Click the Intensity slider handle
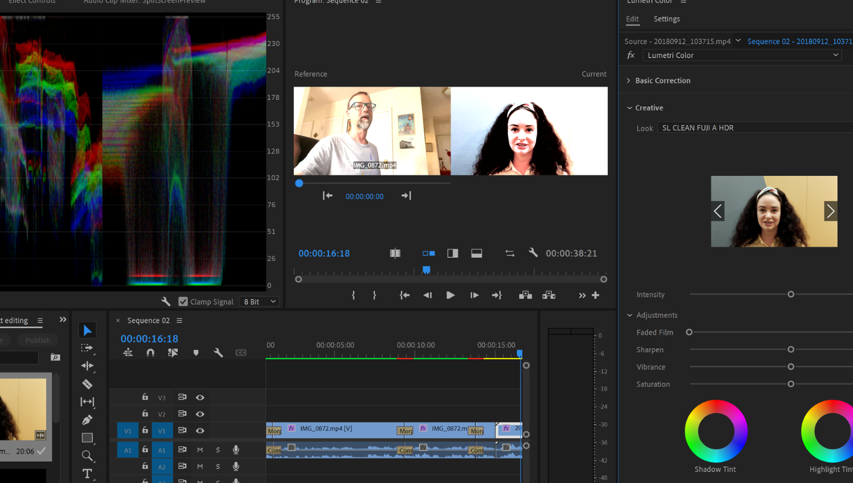Viewport: 853px width, 483px height. 791,295
